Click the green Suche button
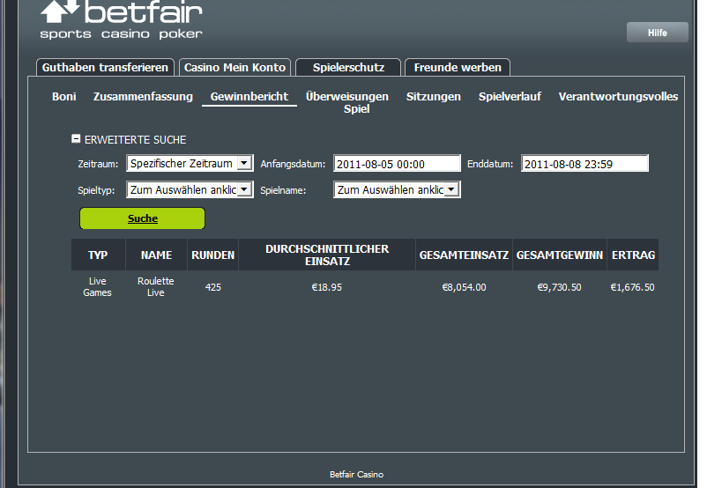Screen dimensions: 722x488 click(x=142, y=218)
